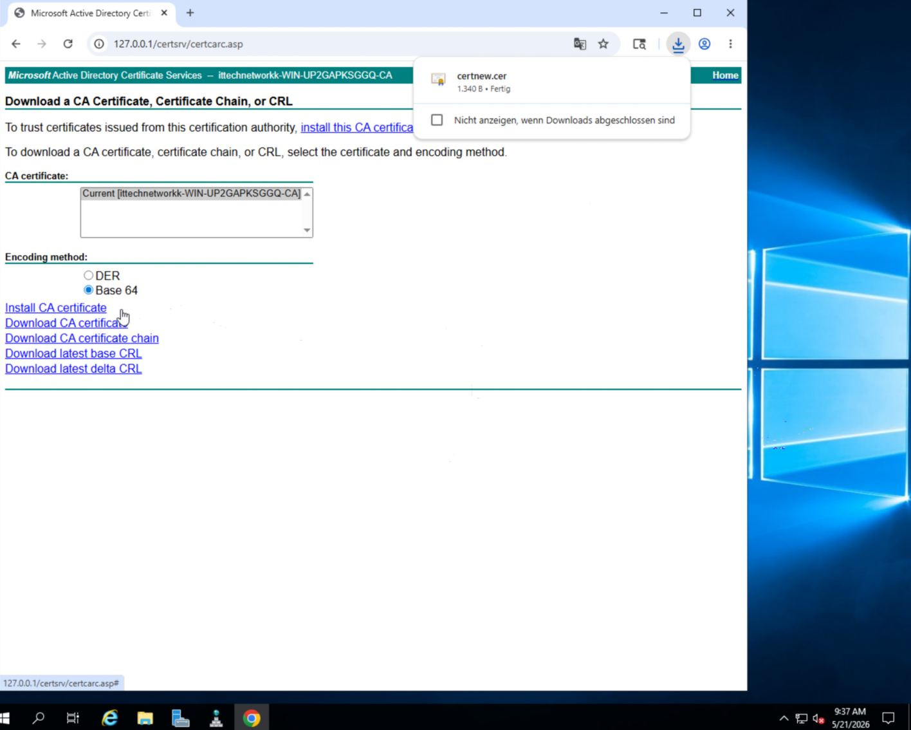Launch Internet Explorer from taskbar
Image resolution: width=911 pixels, height=730 pixels.
point(110,718)
